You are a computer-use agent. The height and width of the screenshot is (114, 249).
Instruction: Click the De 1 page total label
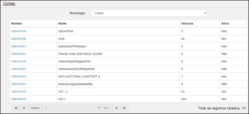107,108
